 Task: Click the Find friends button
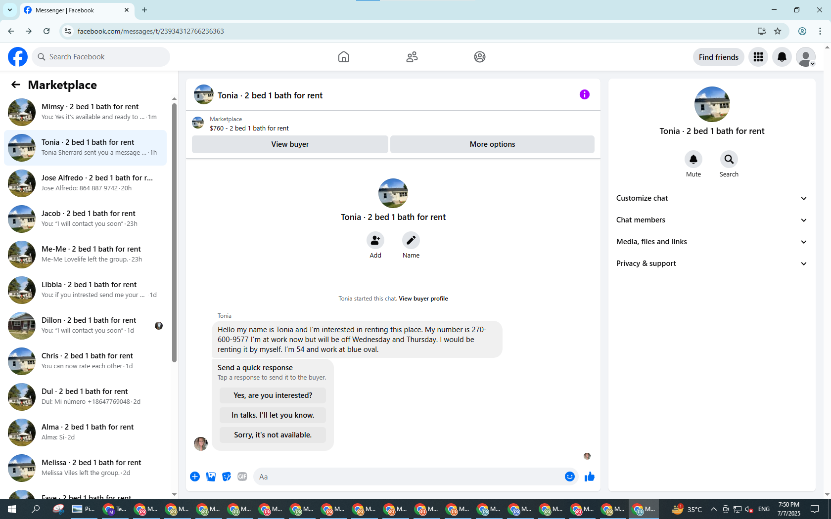pyautogui.click(x=718, y=57)
